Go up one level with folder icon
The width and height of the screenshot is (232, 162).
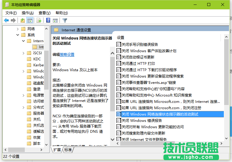(x=23, y=20)
